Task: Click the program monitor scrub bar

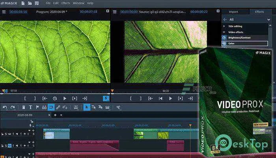Action: [x=55, y=94]
